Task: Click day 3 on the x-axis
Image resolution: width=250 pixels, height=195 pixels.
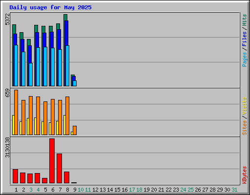Action: pyautogui.click(x=31, y=190)
